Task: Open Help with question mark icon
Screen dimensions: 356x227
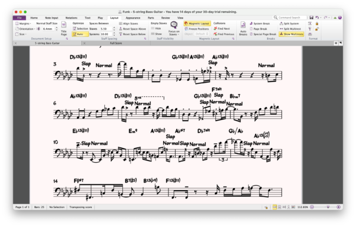Action: (340, 17)
